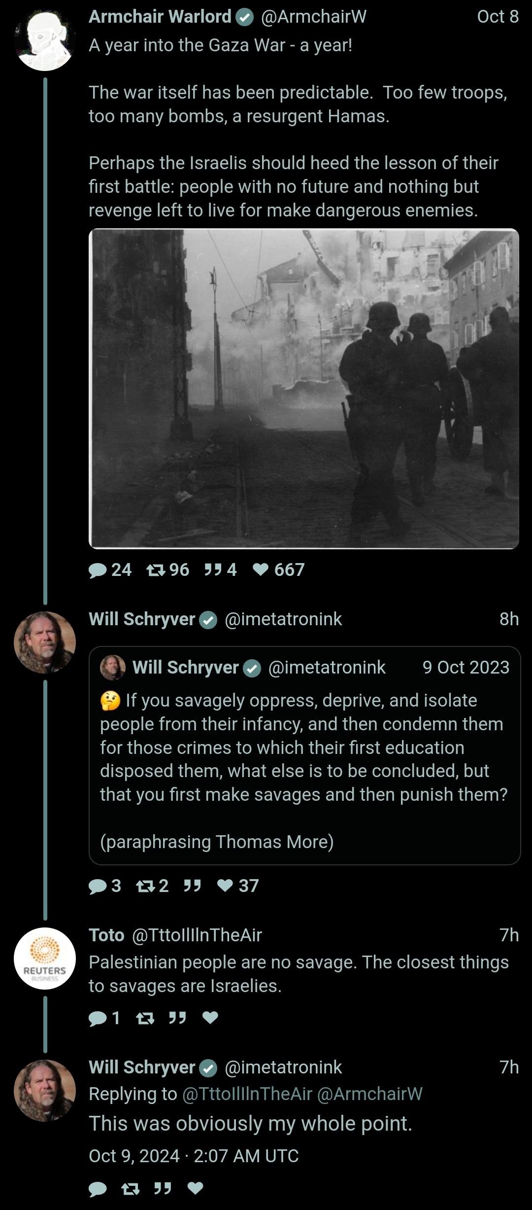Open Armchair Warlord's profile picture

(x=45, y=40)
